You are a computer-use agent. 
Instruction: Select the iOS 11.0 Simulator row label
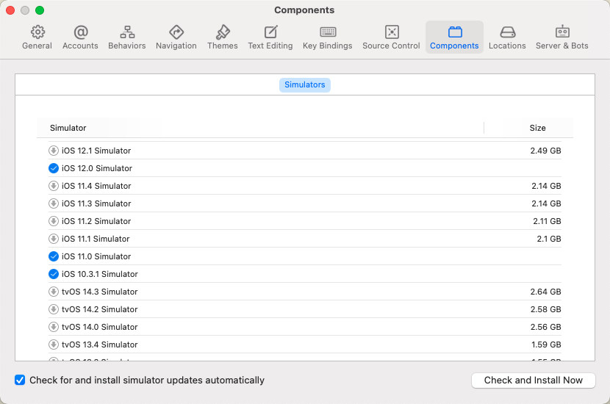point(96,256)
